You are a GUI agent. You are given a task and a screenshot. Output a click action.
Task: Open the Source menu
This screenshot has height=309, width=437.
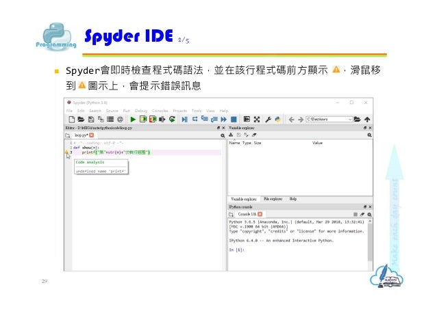coord(112,111)
